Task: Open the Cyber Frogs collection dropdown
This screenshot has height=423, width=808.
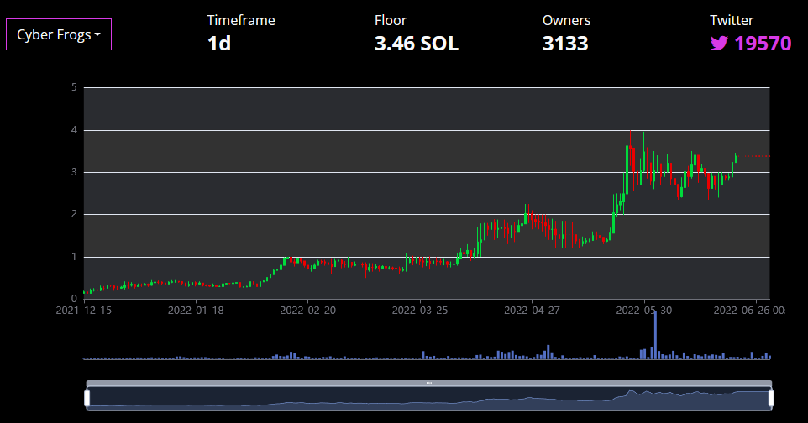Action: tap(59, 34)
